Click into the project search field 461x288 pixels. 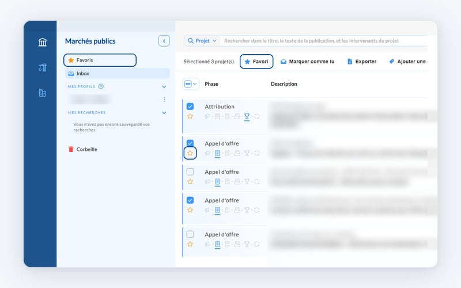(x=323, y=41)
